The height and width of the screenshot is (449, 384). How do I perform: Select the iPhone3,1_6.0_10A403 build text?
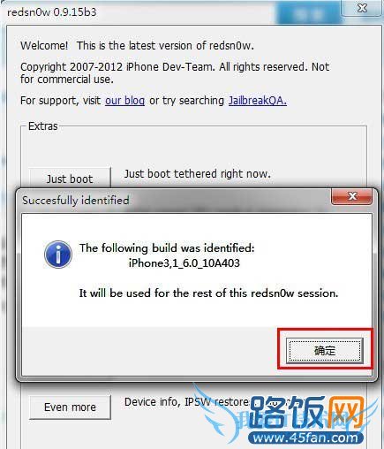click(184, 263)
